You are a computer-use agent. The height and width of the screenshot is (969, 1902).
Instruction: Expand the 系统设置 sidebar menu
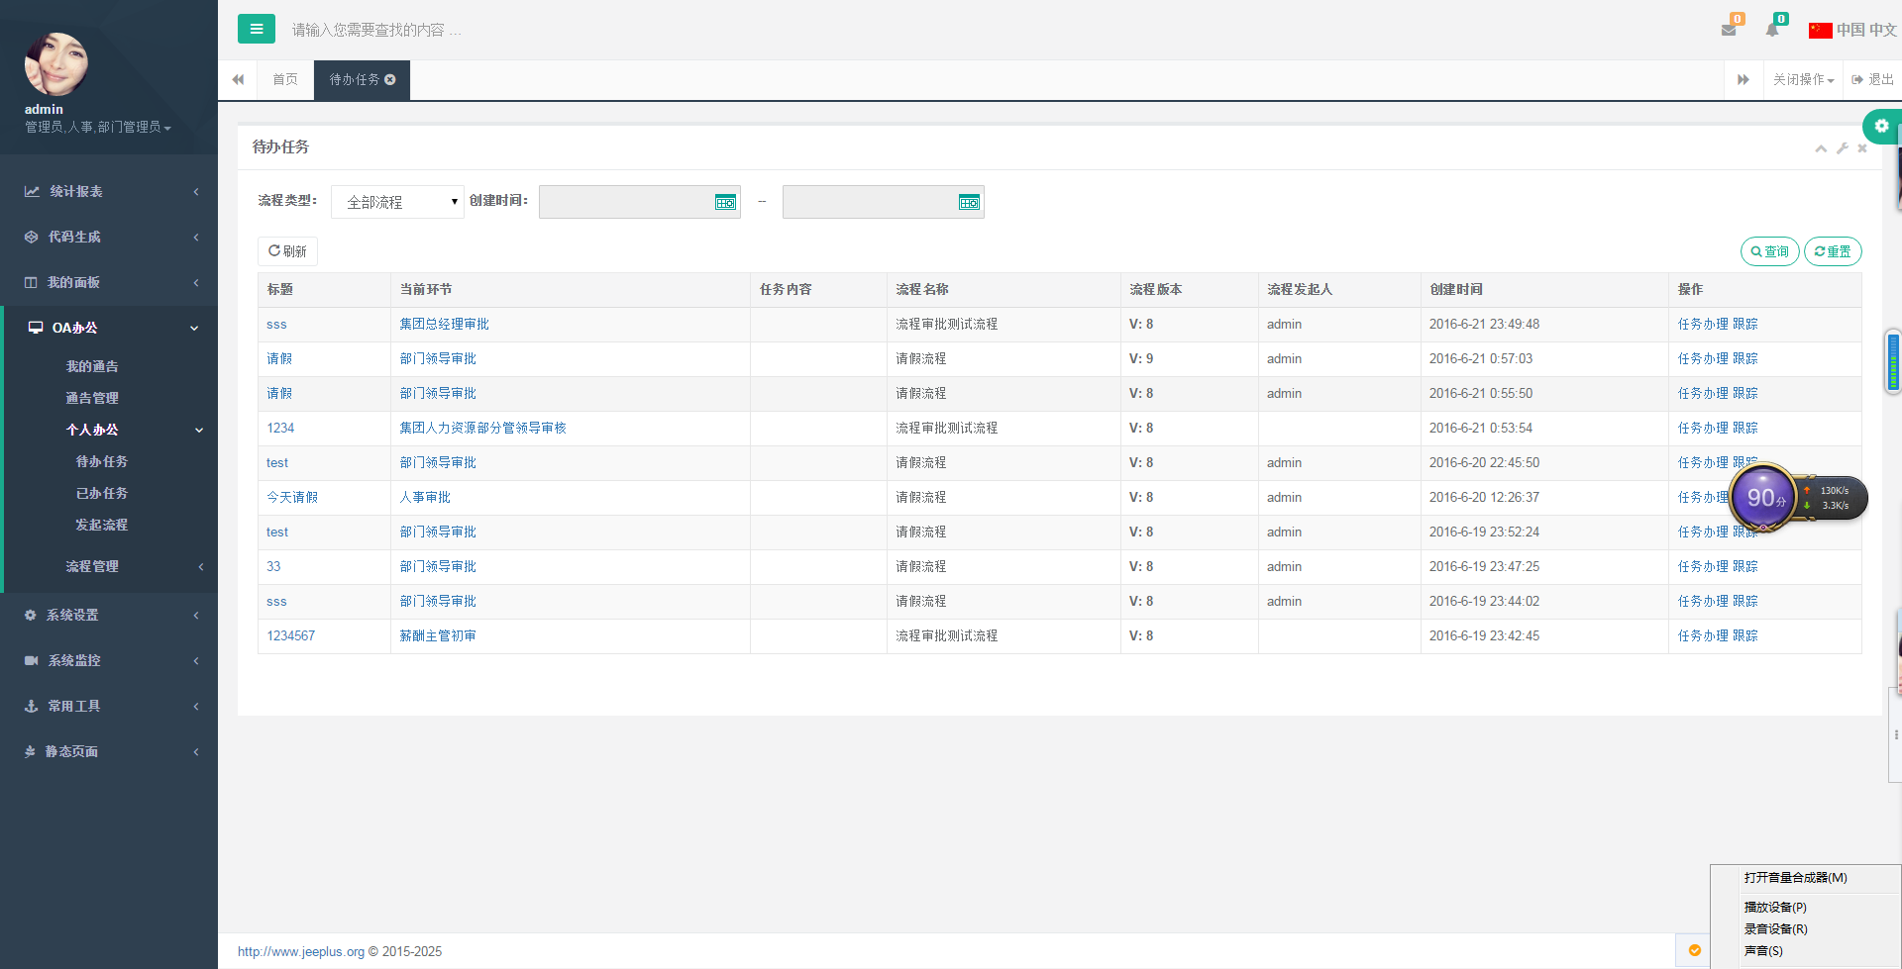(109, 615)
